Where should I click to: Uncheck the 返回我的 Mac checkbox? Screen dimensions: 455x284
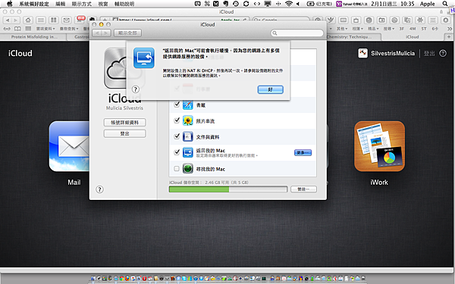[x=177, y=152]
